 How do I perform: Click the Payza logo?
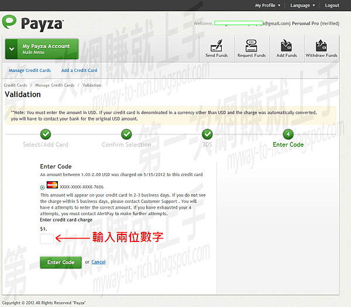click(33, 23)
